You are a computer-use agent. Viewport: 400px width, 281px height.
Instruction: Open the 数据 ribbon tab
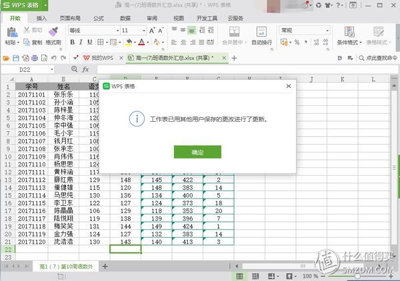[x=125, y=19]
